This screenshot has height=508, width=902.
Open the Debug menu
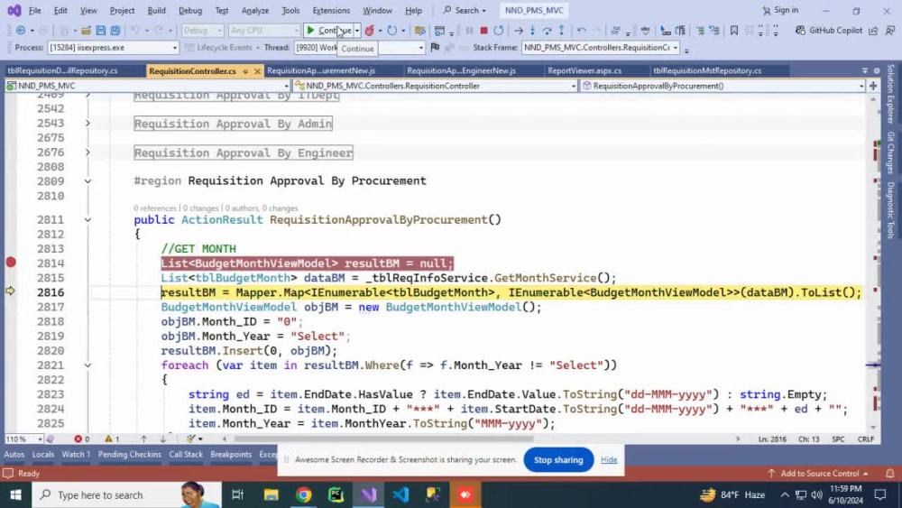[190, 10]
